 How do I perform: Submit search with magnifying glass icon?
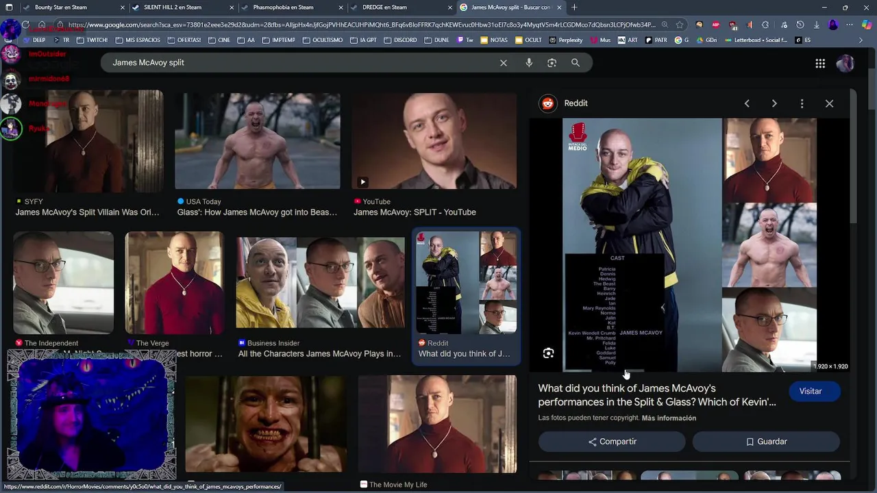576,63
